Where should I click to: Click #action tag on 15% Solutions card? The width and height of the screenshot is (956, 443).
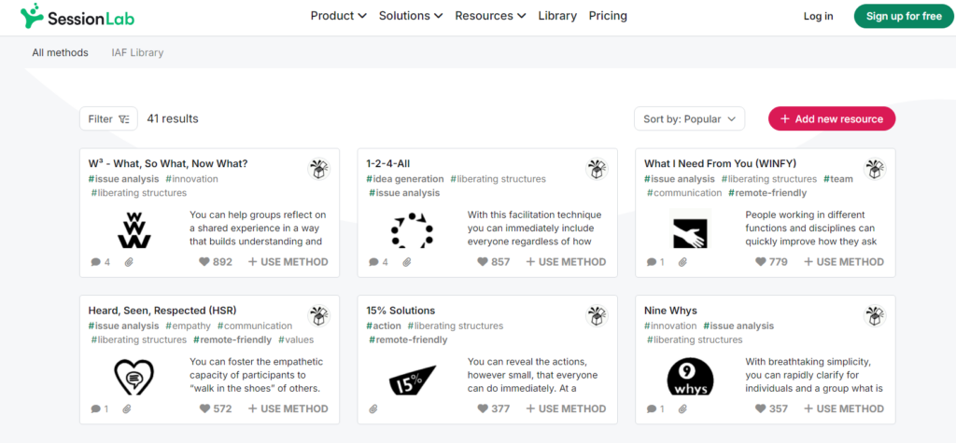384,326
